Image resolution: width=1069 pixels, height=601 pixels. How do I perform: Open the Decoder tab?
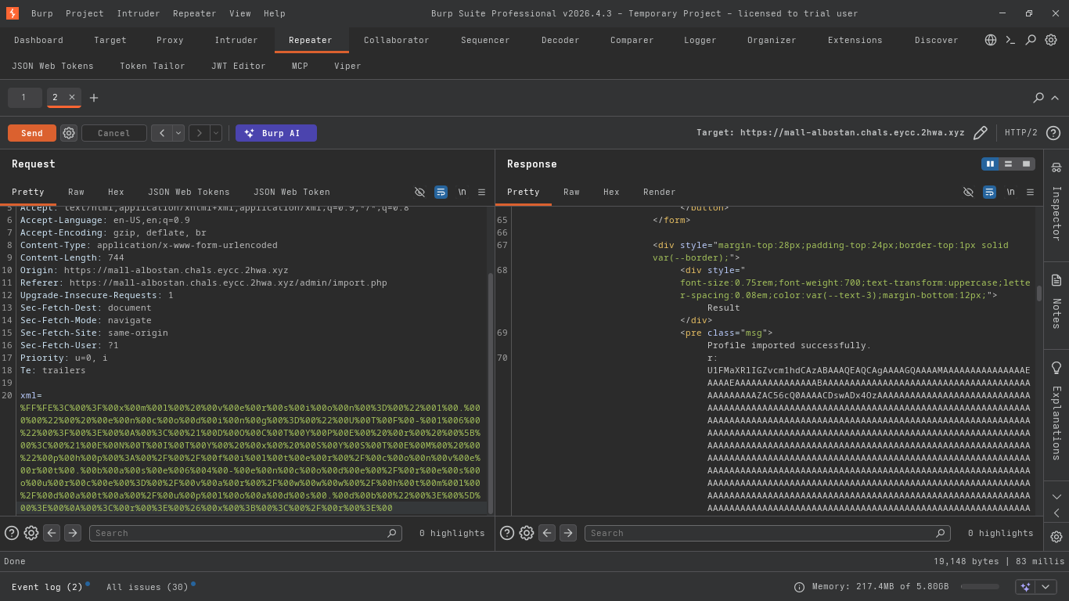(560, 40)
